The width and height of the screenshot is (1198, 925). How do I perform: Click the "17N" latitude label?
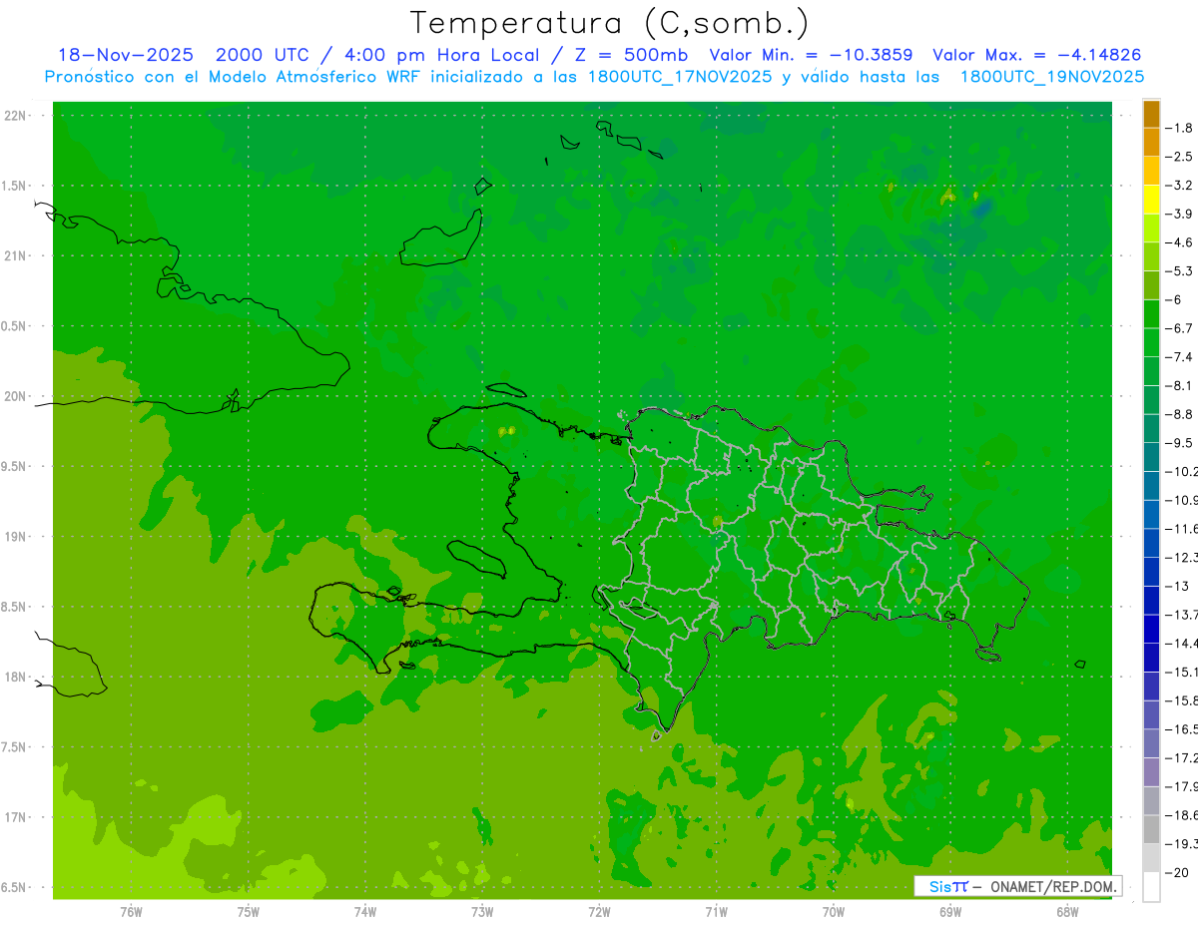(x=14, y=817)
